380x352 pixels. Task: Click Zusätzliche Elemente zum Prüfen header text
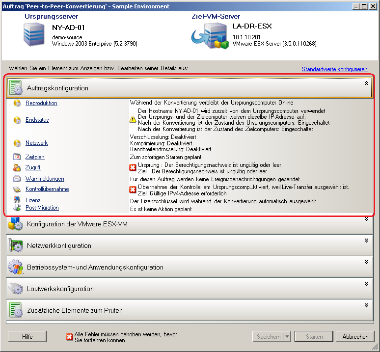[75, 310]
